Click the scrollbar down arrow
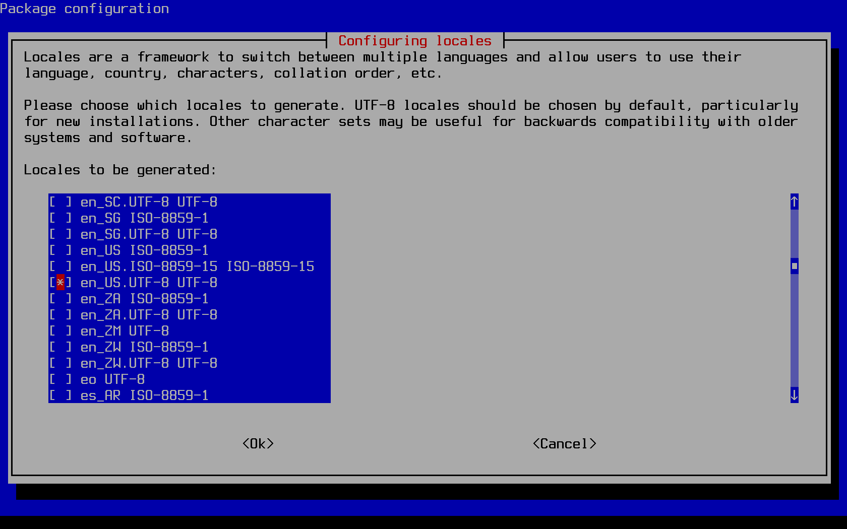Image resolution: width=847 pixels, height=529 pixels. point(794,395)
